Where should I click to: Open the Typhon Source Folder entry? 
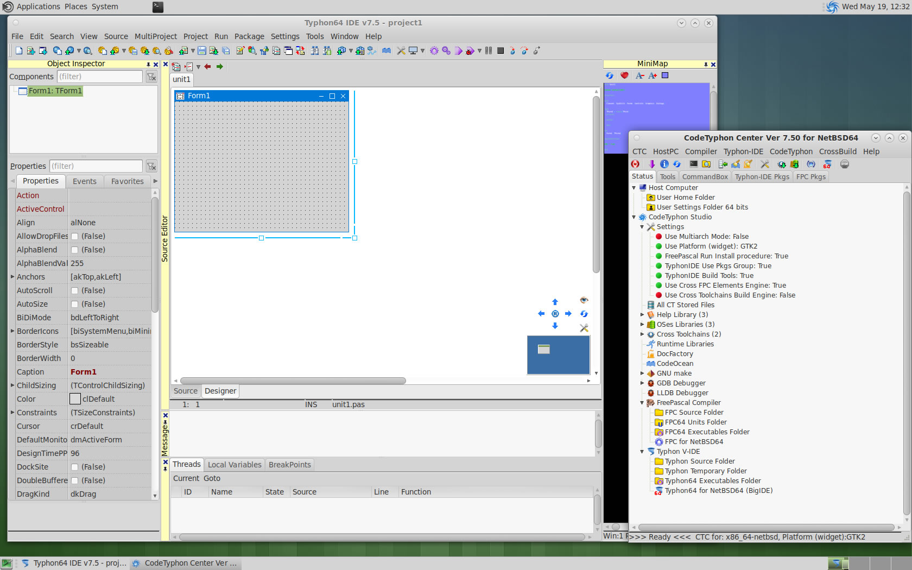(699, 461)
